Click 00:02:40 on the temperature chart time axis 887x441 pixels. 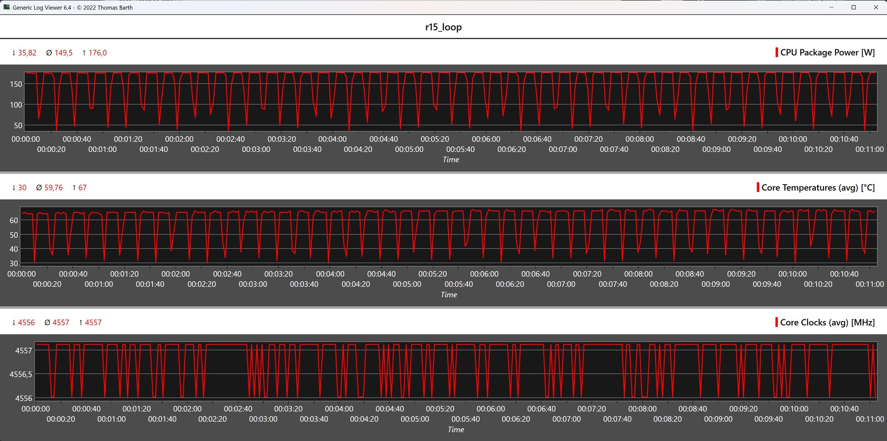(227, 274)
